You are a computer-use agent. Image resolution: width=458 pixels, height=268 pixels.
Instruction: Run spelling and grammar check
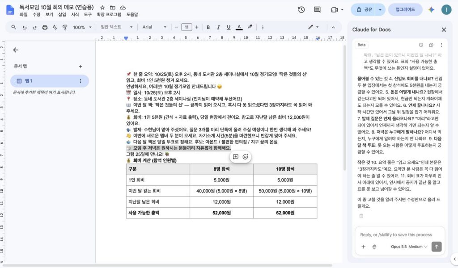click(x=55, y=27)
